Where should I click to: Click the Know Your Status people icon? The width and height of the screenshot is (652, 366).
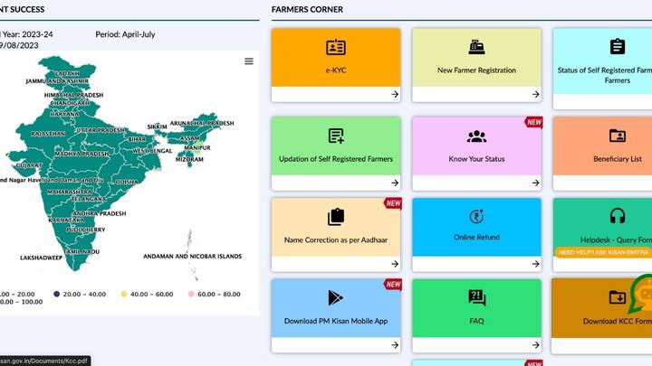[476, 136]
